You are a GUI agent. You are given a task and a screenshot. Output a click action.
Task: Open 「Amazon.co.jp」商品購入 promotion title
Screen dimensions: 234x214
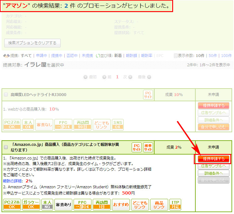click(65, 147)
